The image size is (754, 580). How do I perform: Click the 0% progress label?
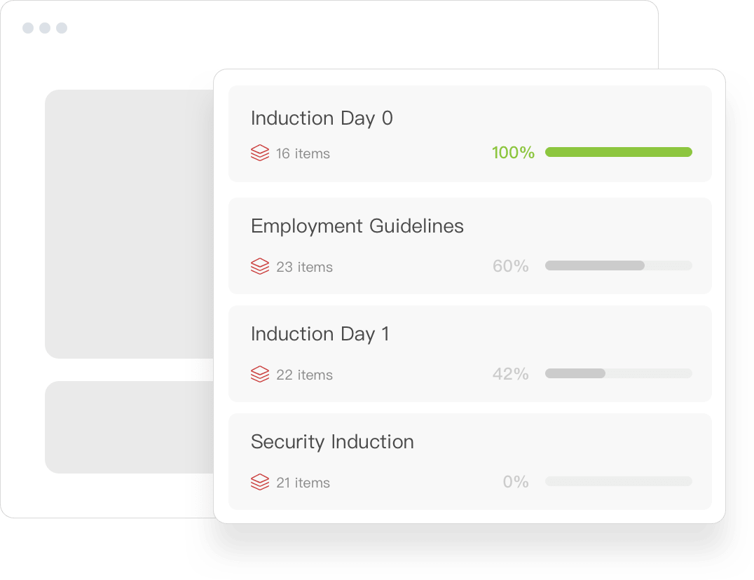coord(516,481)
